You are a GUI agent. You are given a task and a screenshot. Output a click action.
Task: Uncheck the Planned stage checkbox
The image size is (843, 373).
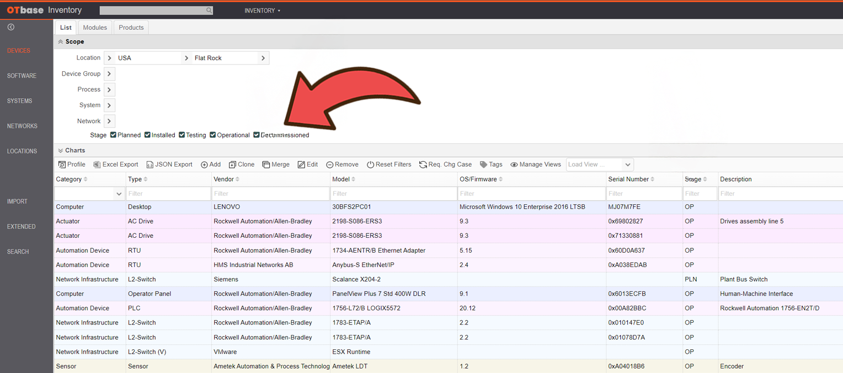(113, 135)
